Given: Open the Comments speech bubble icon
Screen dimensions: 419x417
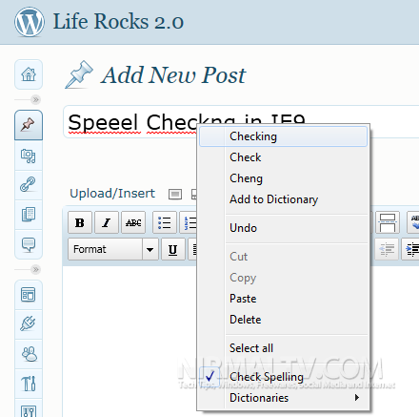Looking at the screenshot, I should 29,244.
